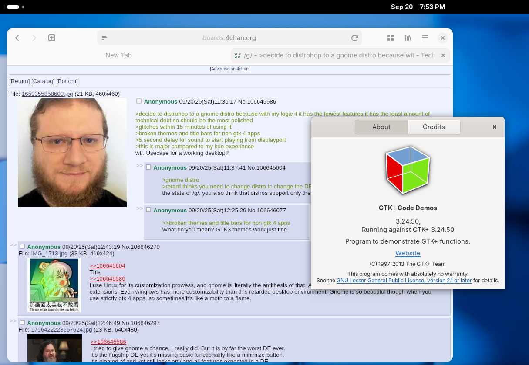Click the 4chan tab favicon
This screenshot has height=365, width=529.
[238, 55]
